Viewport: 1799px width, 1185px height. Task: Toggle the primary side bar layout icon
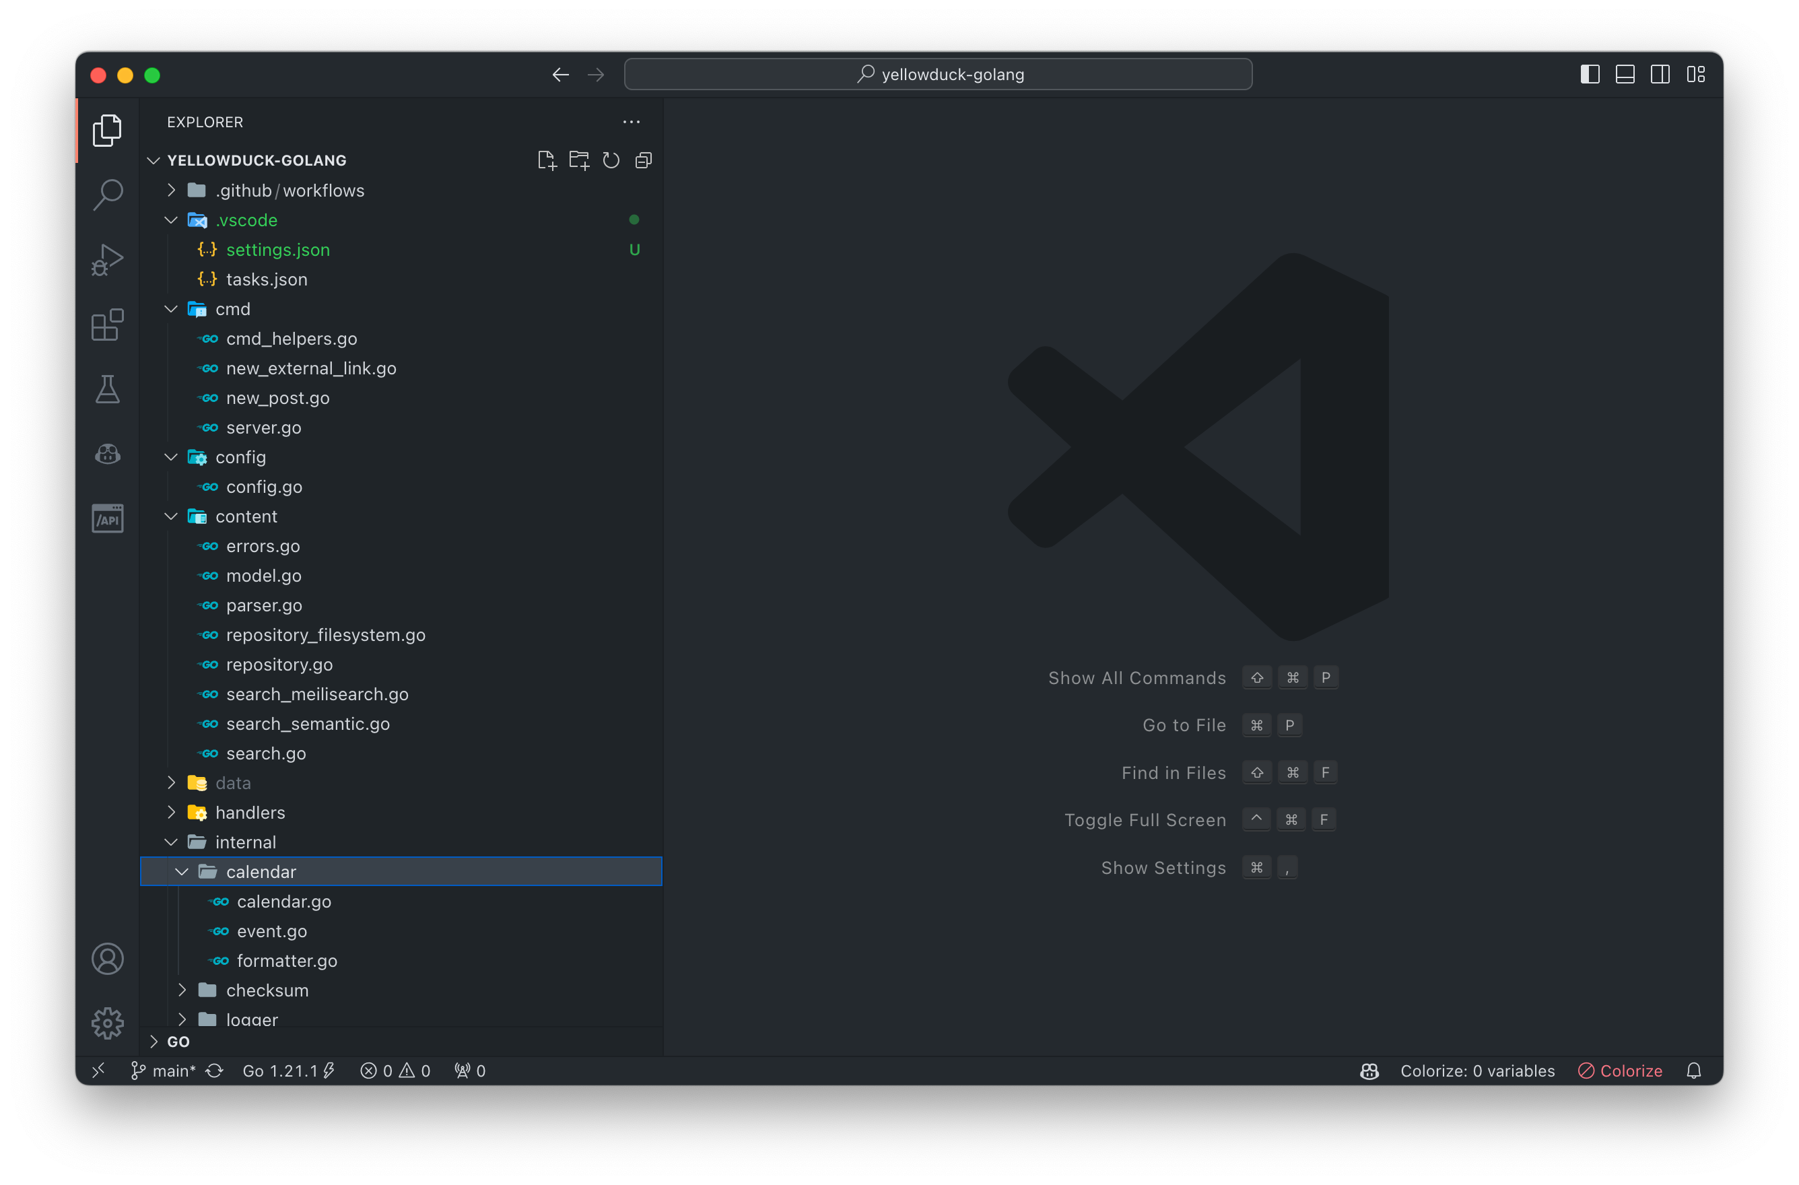tap(1590, 74)
